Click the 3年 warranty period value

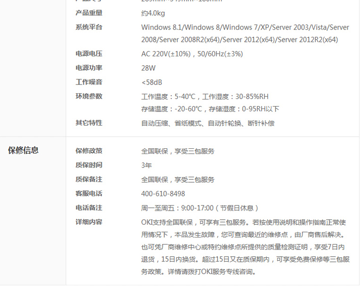click(146, 165)
